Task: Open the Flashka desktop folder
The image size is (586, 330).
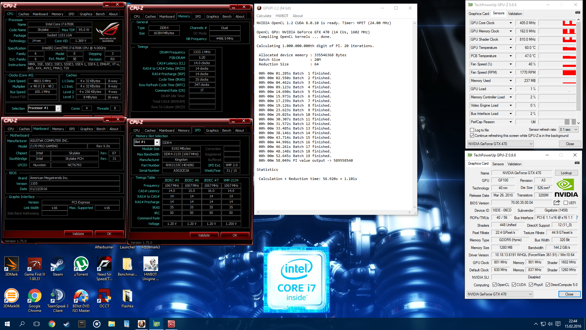Action: coord(127,298)
